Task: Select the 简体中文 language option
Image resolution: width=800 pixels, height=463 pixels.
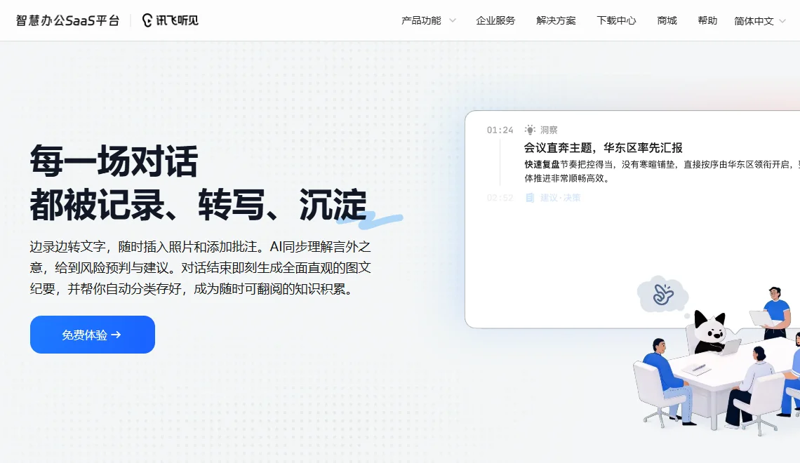Action: (754, 21)
